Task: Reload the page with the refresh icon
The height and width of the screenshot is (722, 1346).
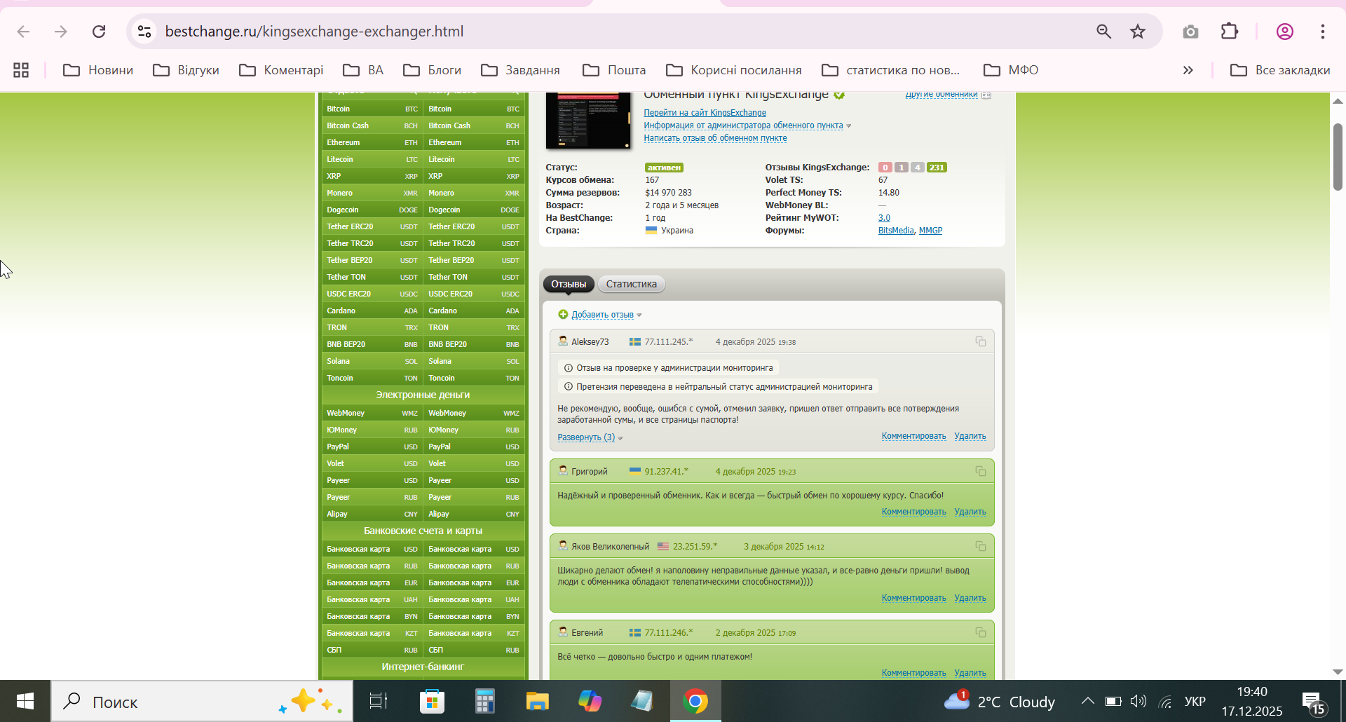Action: [x=99, y=32]
